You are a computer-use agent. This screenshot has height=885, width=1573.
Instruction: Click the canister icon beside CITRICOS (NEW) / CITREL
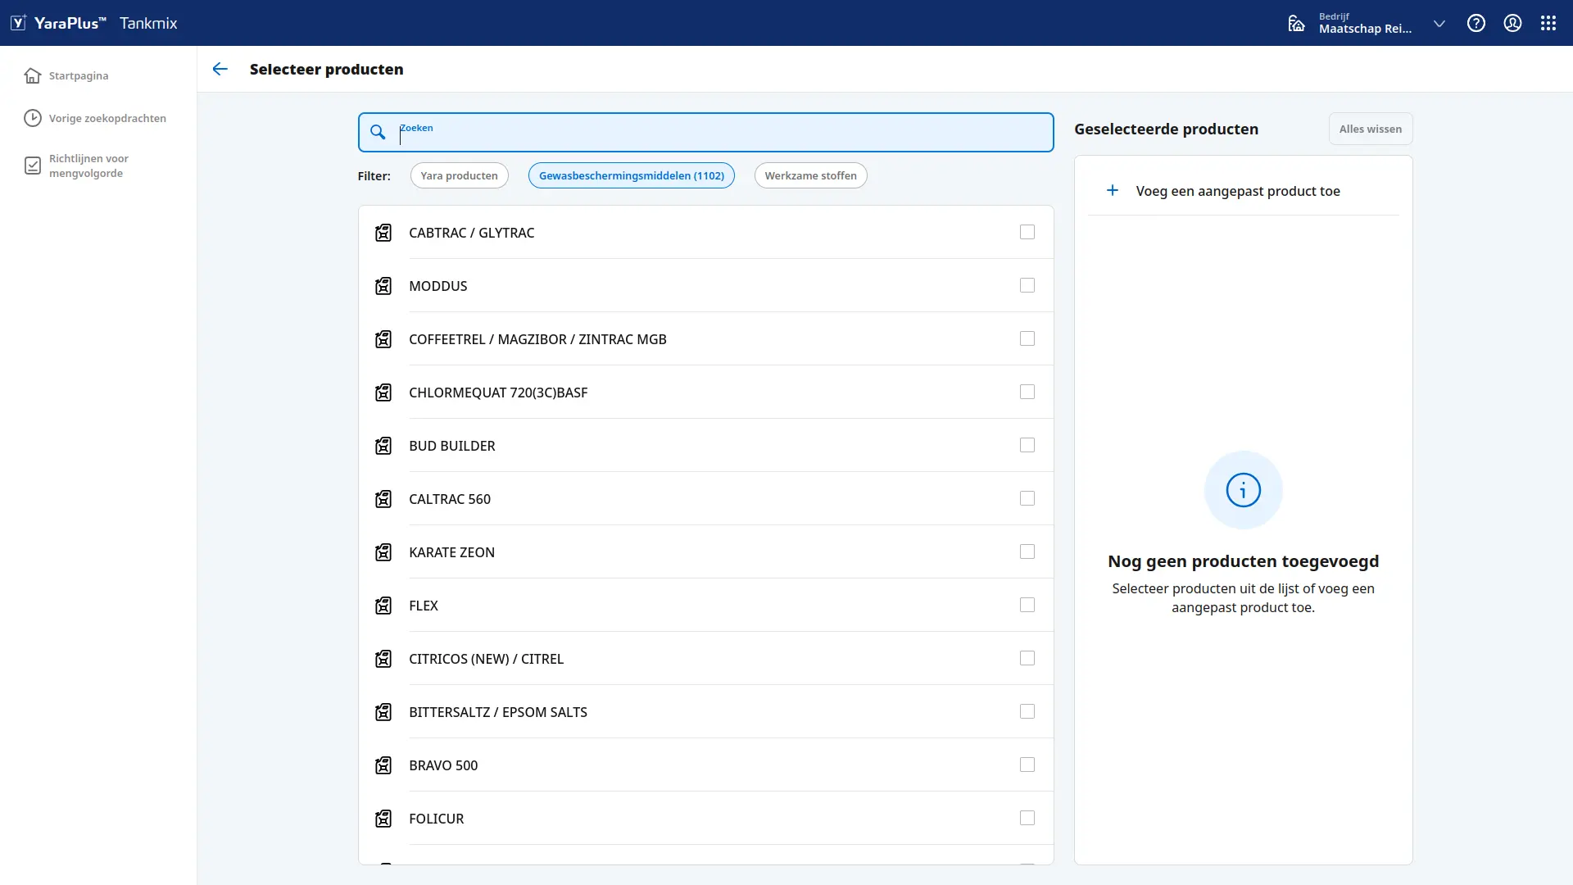point(383,659)
